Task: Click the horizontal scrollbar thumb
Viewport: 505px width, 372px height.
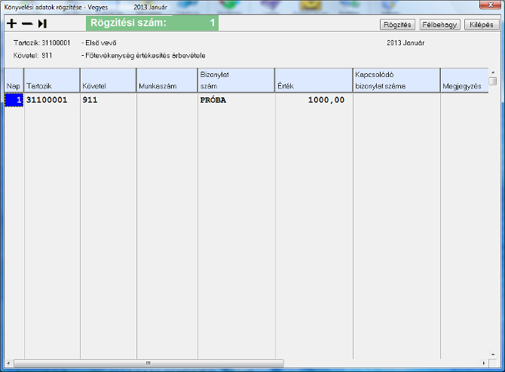Action: [148, 363]
